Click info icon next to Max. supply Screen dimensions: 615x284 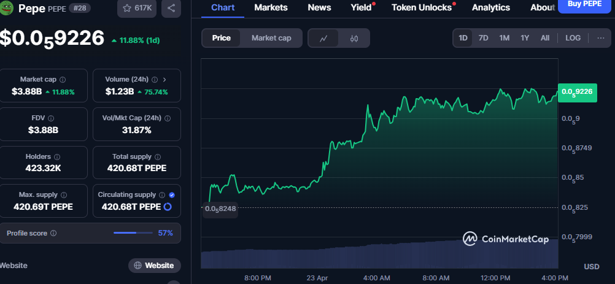point(64,194)
